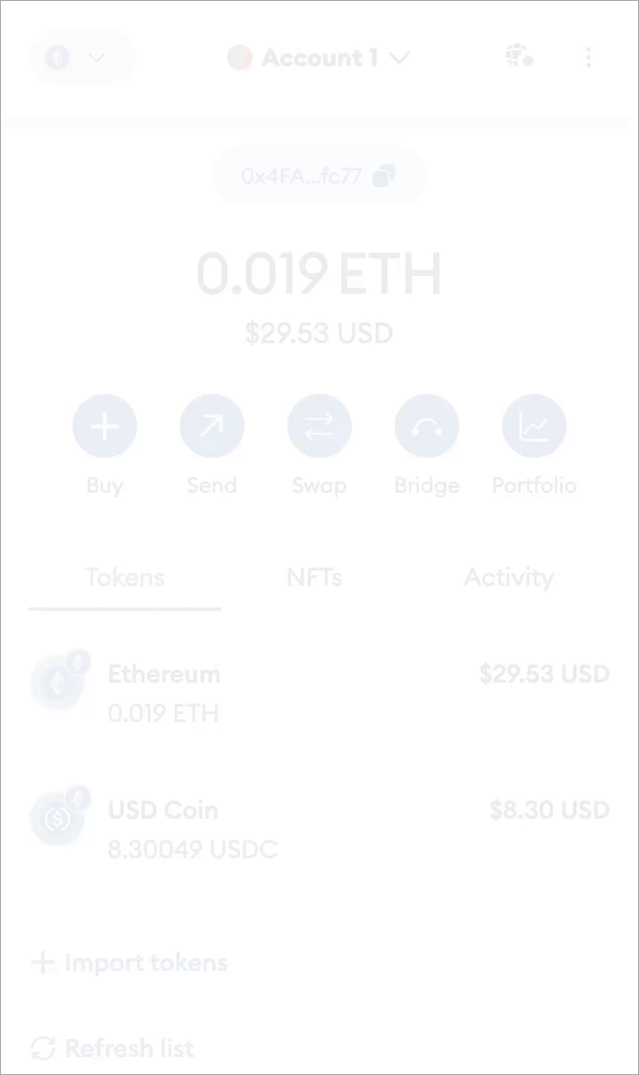This screenshot has width=639, height=1075.
Task: Open the Portfolio chart icon
Action: (534, 426)
